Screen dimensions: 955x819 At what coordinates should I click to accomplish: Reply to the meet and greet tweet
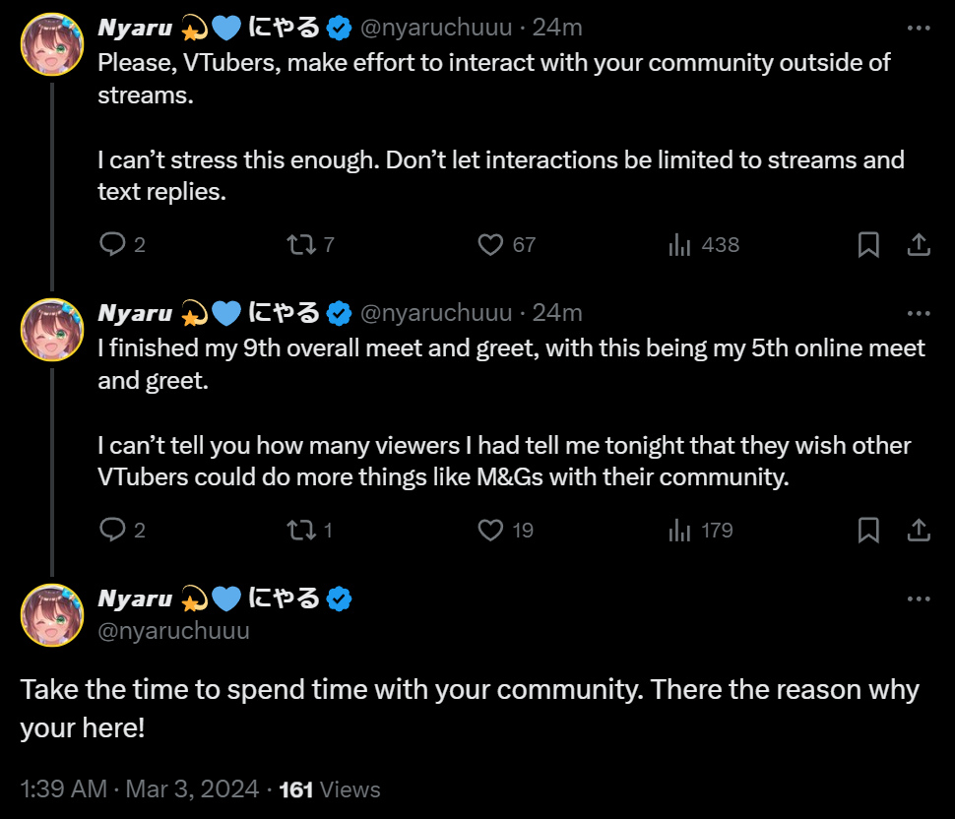(x=113, y=530)
